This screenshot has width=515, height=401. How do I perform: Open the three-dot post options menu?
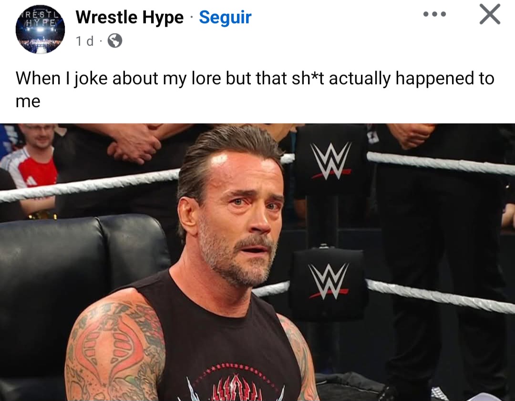(x=434, y=14)
